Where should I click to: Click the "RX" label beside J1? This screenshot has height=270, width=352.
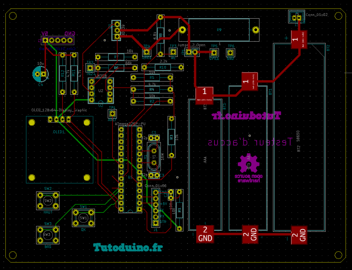click(162, 216)
